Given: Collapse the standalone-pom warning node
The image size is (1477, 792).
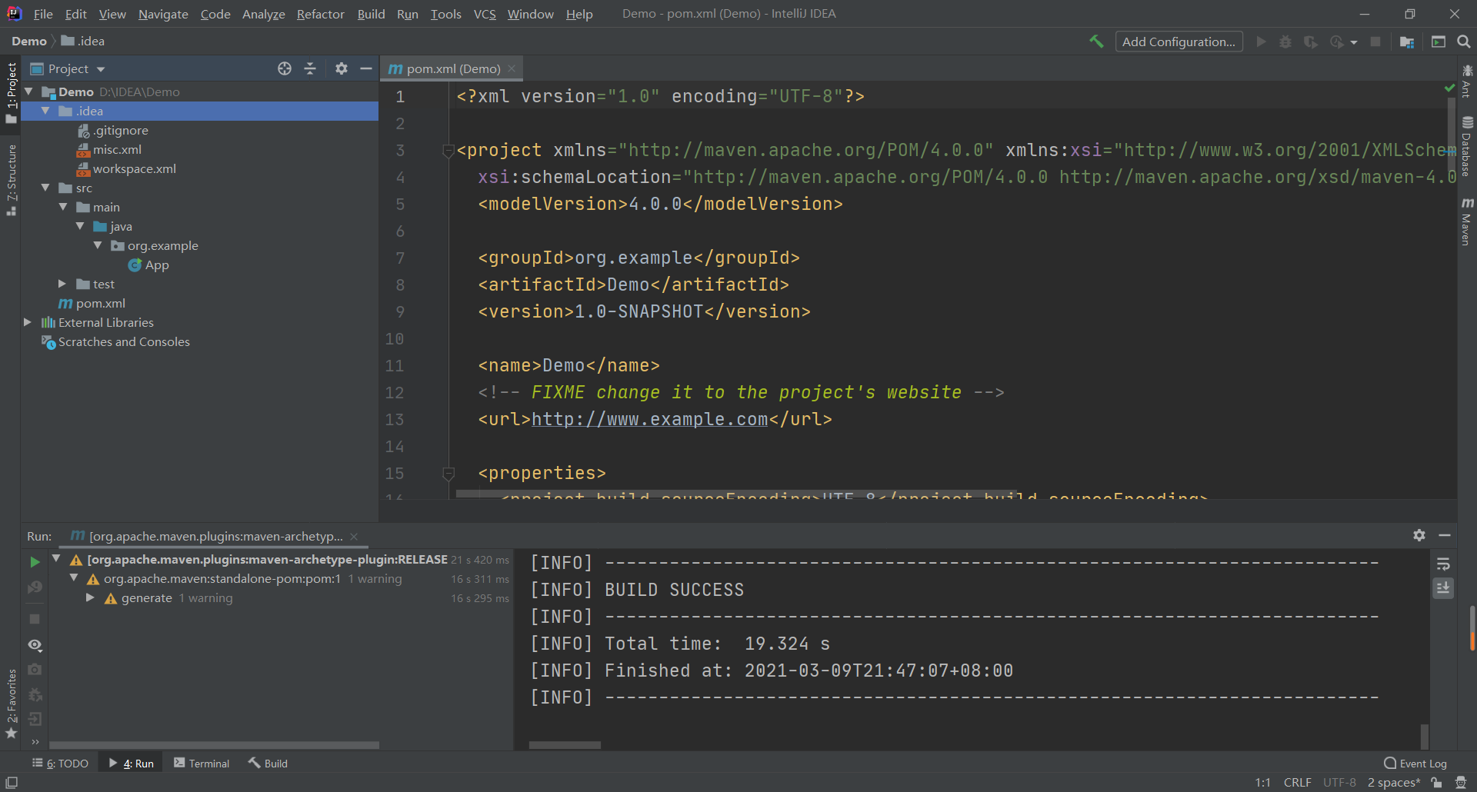Looking at the screenshot, I should 74,578.
